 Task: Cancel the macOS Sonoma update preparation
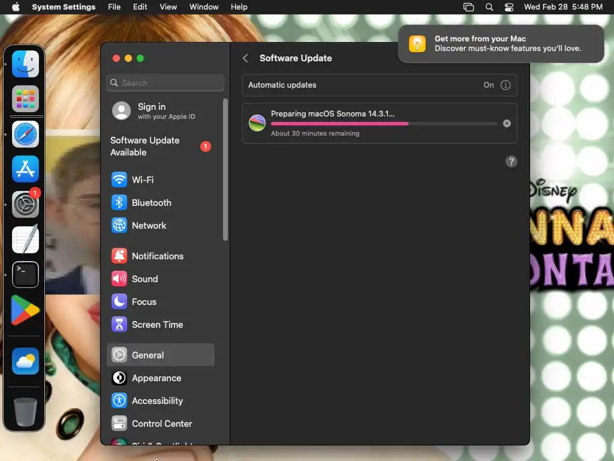[x=507, y=124]
